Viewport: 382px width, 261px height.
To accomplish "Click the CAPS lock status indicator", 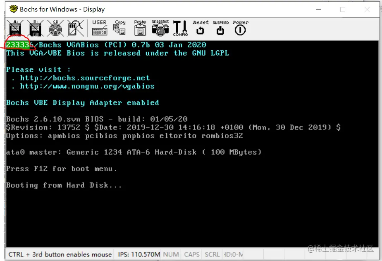I will 192,254.
